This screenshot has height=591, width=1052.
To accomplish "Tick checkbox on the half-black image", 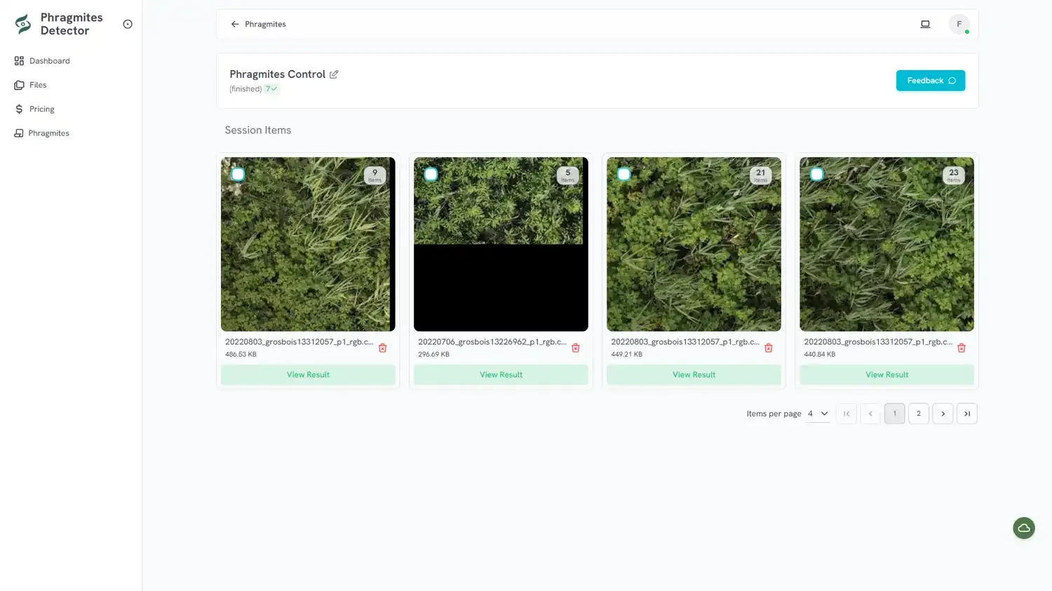I will point(431,175).
